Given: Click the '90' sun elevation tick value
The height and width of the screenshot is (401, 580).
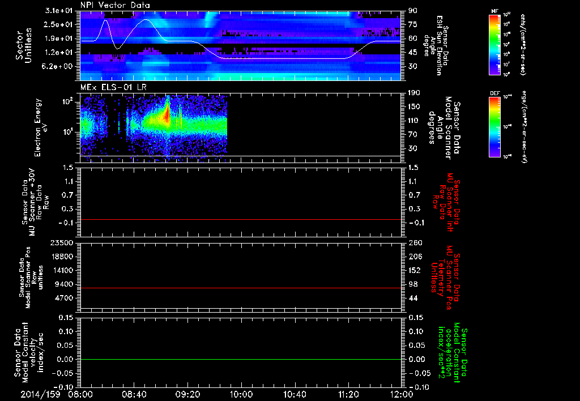Looking at the screenshot, I should click(412, 11).
